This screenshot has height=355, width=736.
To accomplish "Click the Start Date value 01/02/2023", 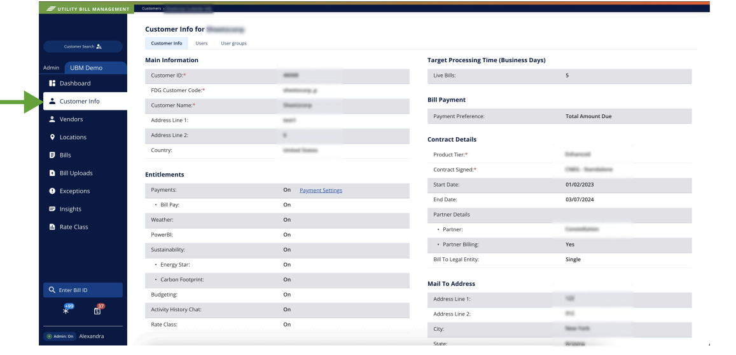I will [x=580, y=185].
